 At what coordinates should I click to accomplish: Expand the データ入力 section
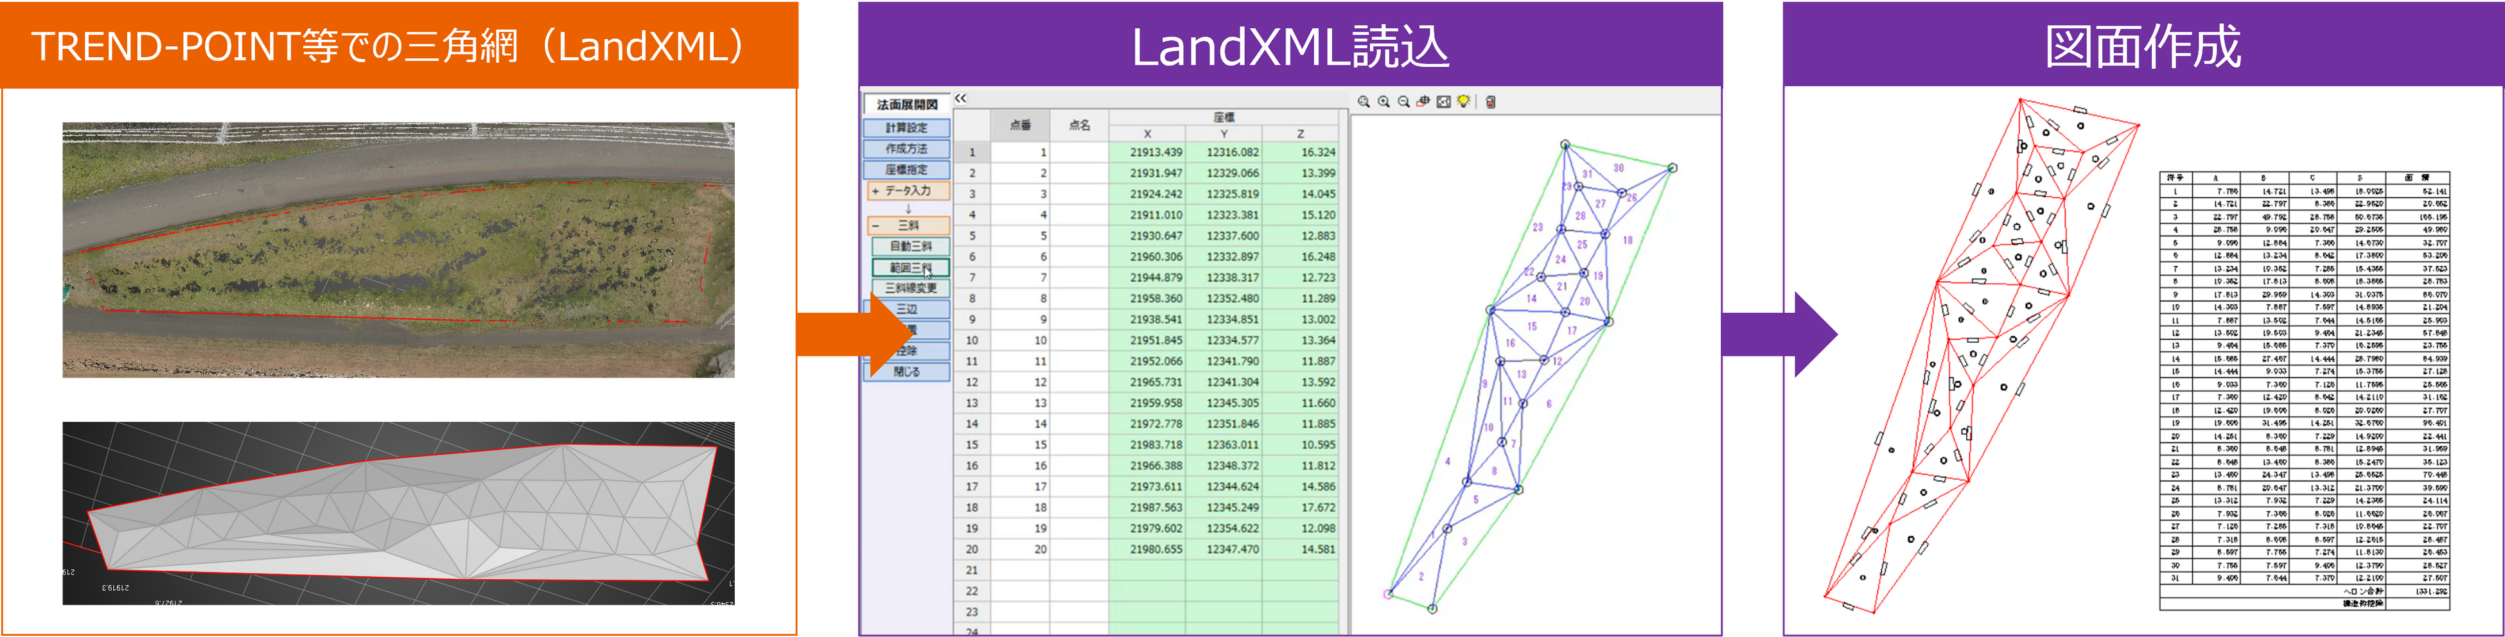(x=908, y=191)
